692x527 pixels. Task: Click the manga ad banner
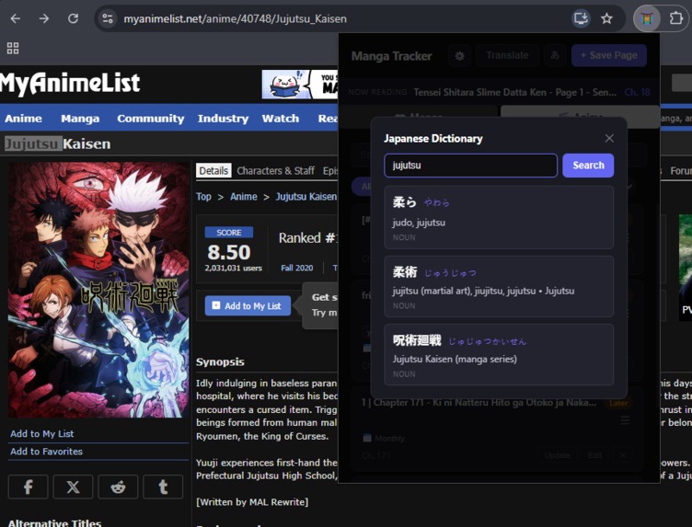coord(300,85)
